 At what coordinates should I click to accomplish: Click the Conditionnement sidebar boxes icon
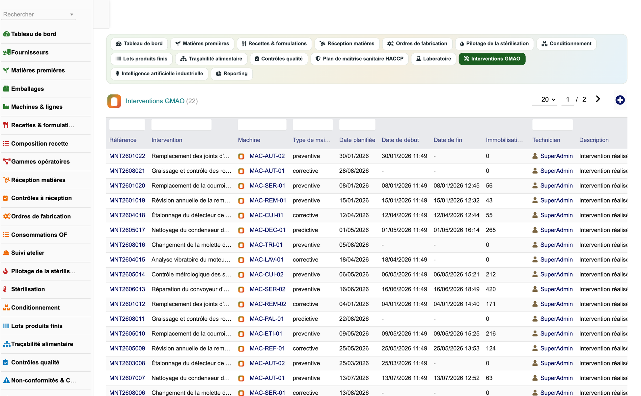[x=6, y=308]
